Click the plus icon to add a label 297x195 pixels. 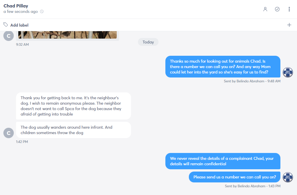click(289, 25)
